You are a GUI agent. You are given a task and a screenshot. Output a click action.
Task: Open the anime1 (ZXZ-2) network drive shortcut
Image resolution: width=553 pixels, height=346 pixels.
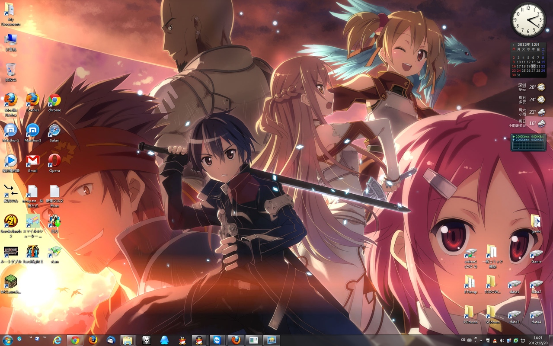point(470,258)
